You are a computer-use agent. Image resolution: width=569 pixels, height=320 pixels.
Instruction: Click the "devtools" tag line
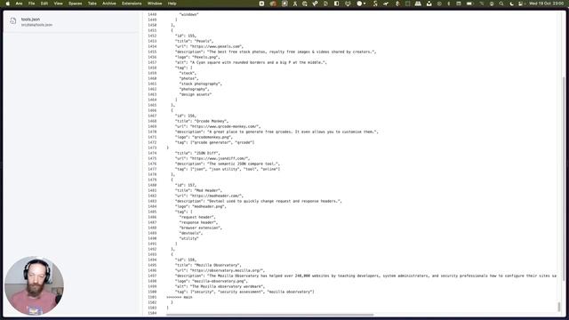(x=191, y=233)
